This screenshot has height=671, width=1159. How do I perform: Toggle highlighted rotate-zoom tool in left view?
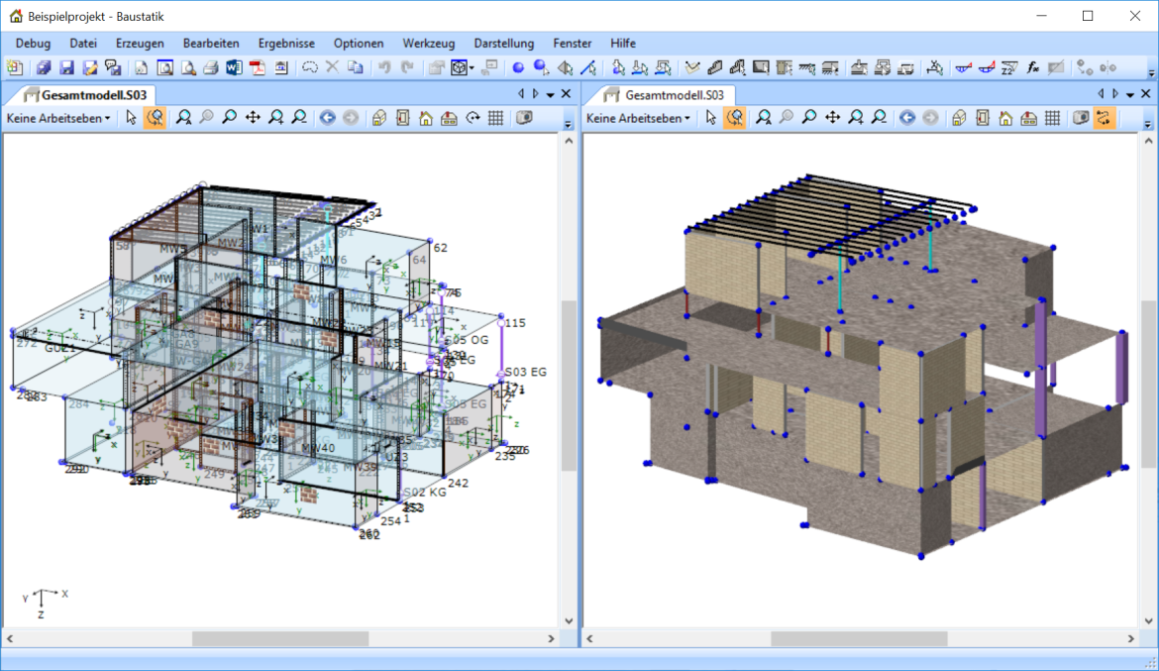pos(155,118)
